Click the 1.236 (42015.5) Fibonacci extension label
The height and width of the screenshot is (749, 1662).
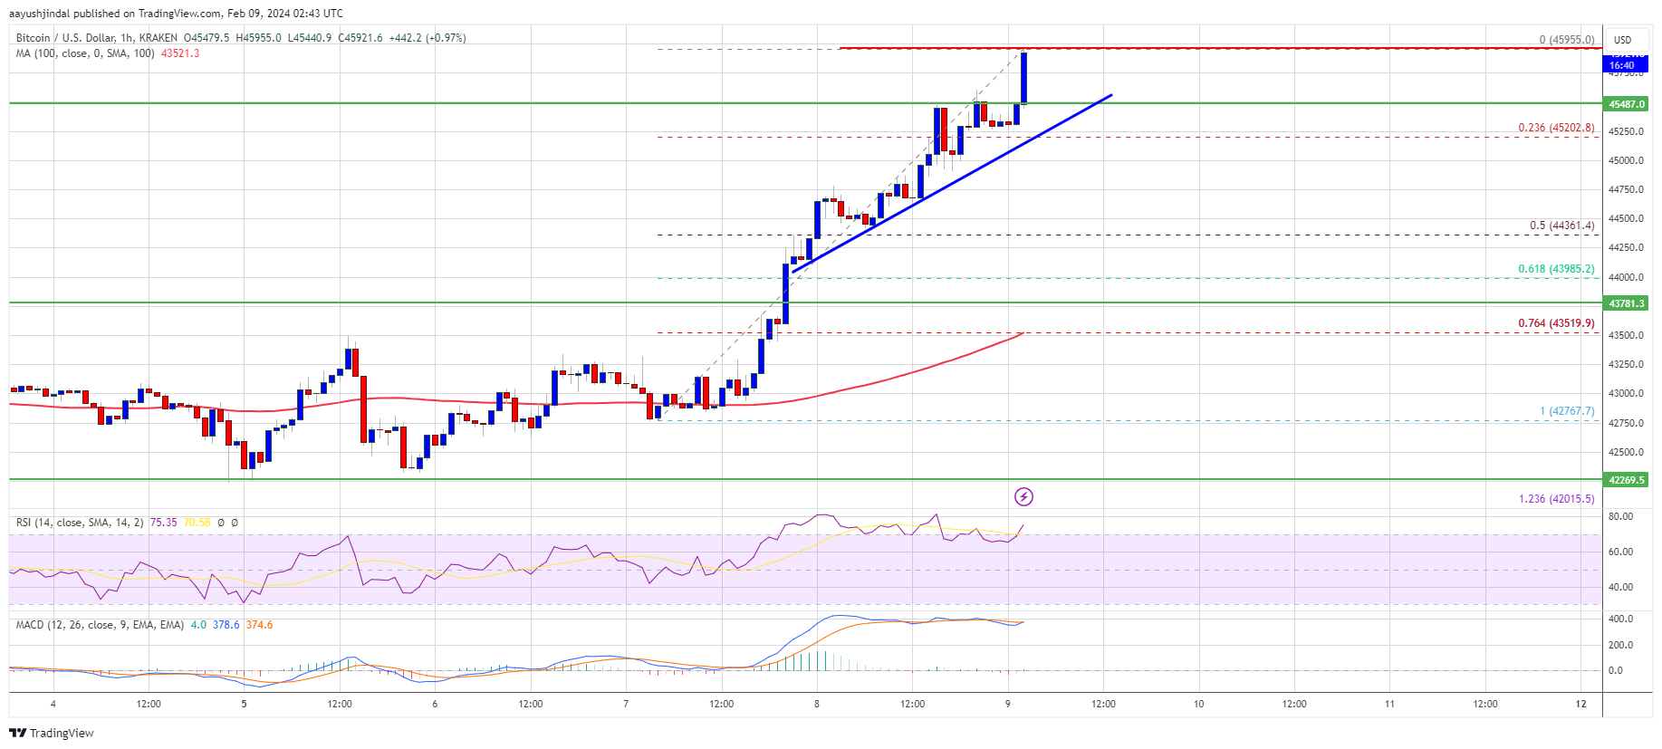point(1556,499)
